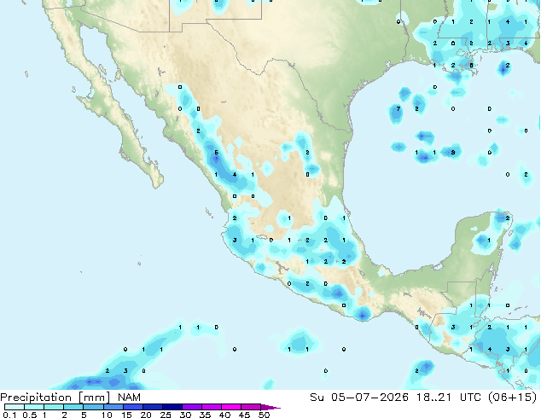Pick the 2–5 mm legend color box
Viewport: 541px width, 418px height.
(73, 407)
